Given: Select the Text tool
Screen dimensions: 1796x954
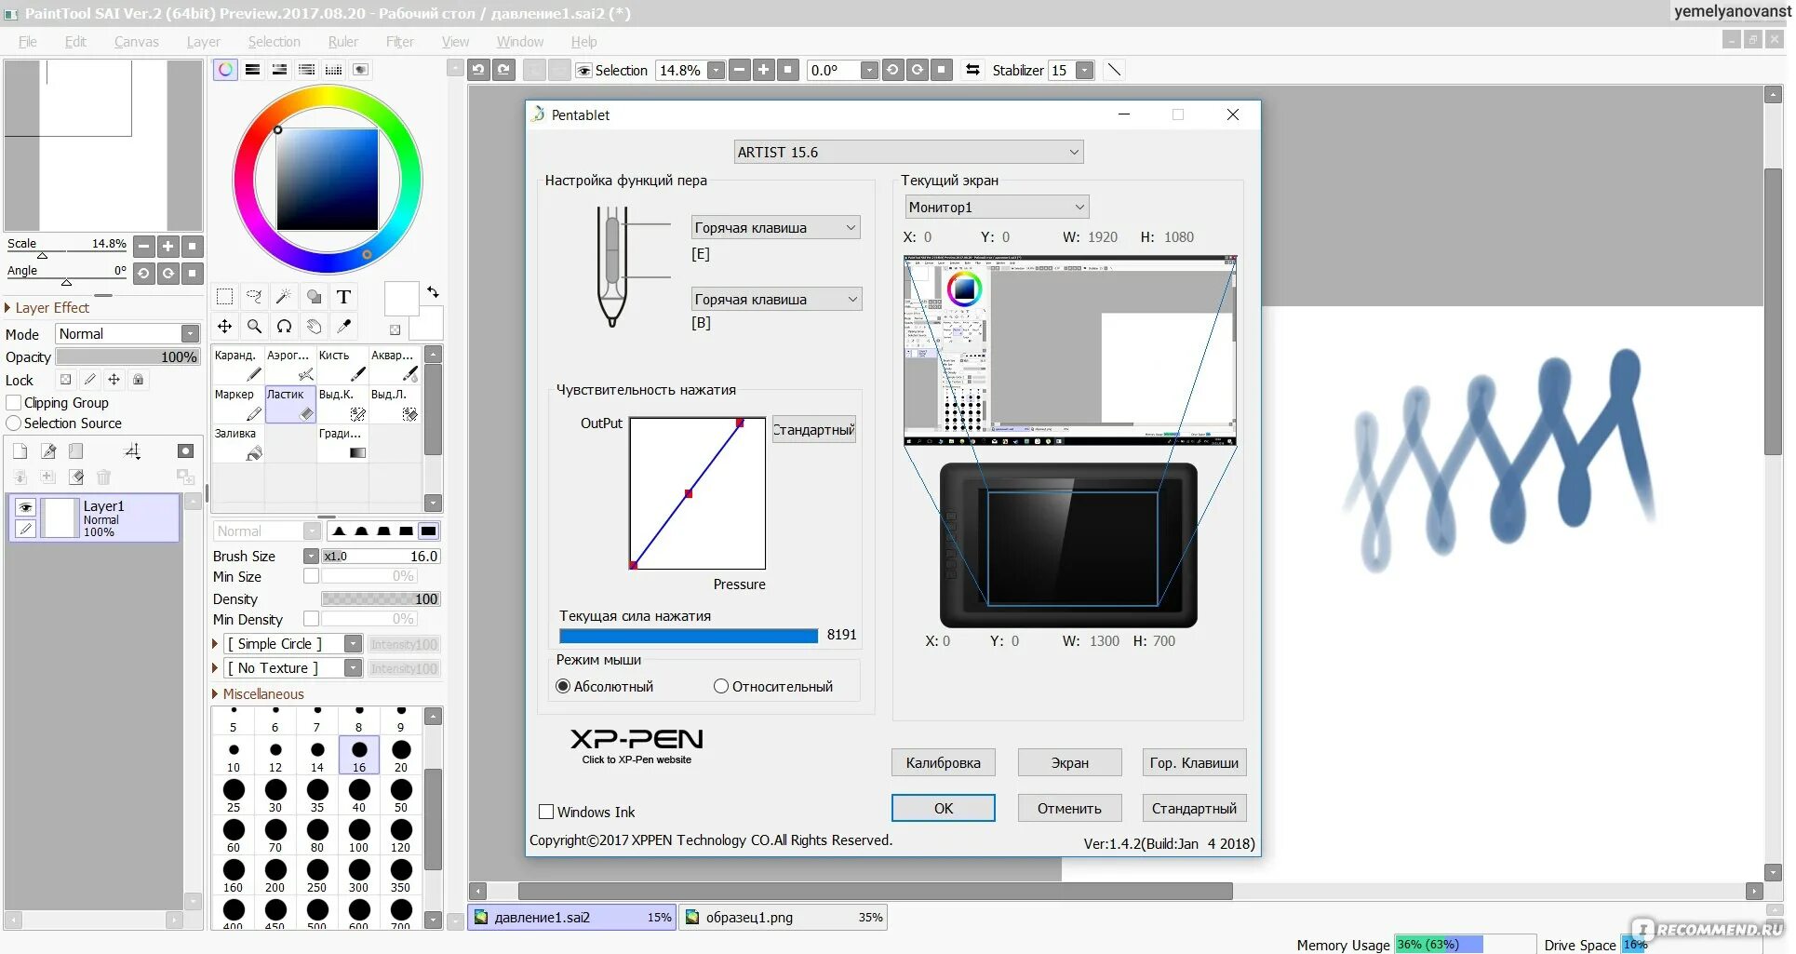Looking at the screenshot, I should (x=344, y=297).
